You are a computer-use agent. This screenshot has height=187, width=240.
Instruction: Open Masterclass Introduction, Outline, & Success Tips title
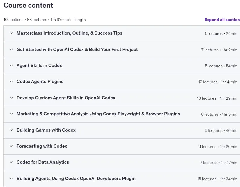point(69,33)
